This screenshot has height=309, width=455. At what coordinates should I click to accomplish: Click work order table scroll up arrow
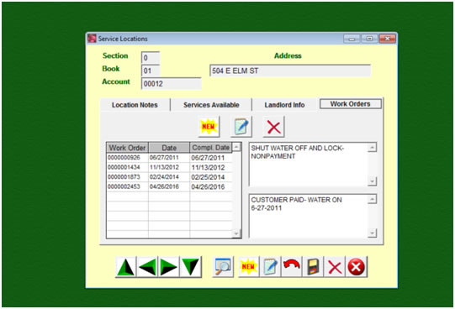pyautogui.click(x=236, y=147)
